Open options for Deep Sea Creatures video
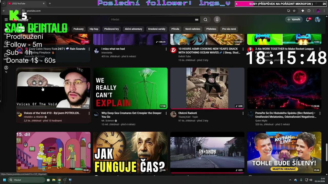Screen dimensions: 328x184 [x=166, y=113]
